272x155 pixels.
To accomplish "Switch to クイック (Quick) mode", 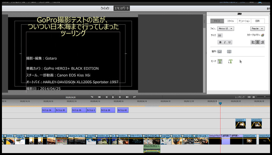I will [105, 8].
